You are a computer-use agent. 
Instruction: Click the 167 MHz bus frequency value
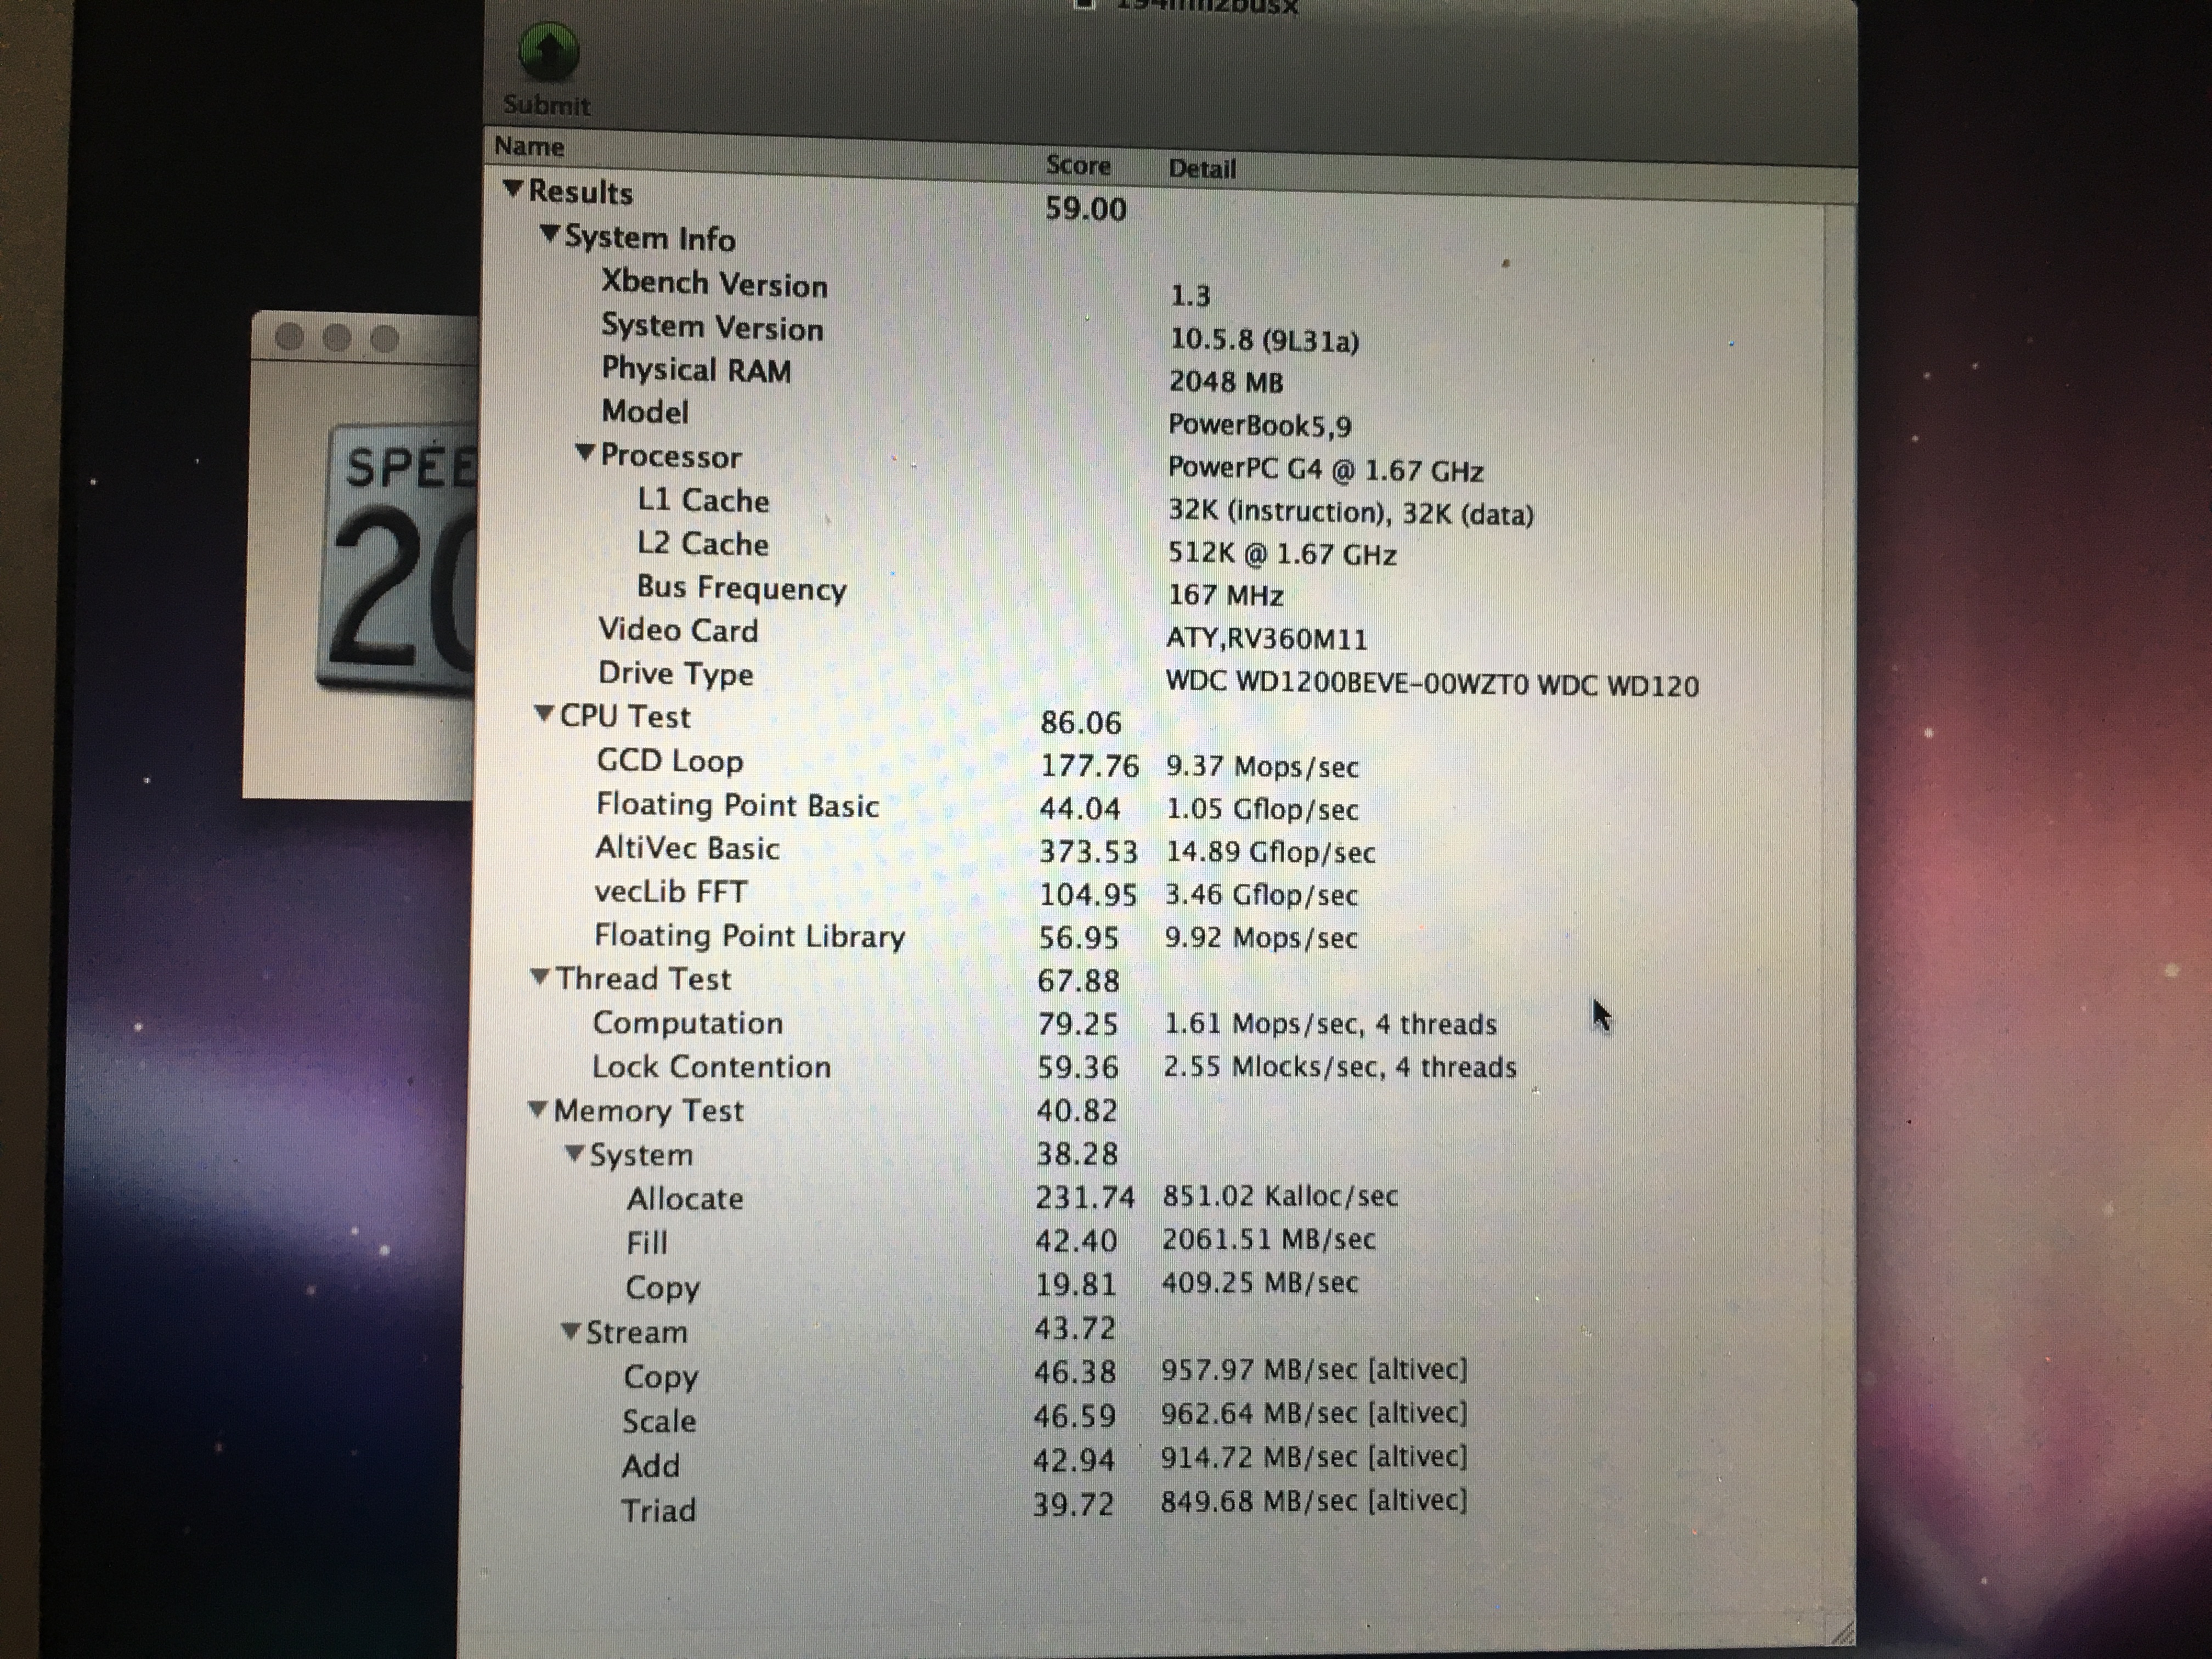click(x=1225, y=595)
